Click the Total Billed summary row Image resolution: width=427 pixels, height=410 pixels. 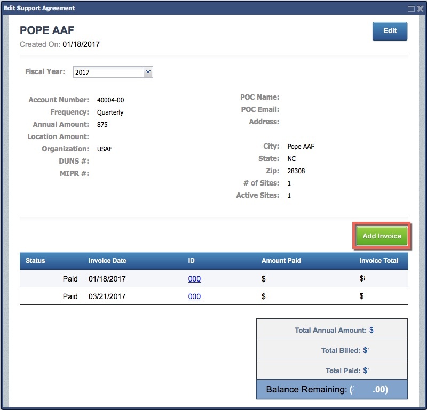(x=331, y=350)
